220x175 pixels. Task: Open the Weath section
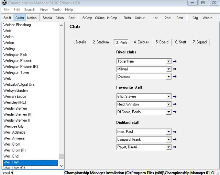click(207, 18)
